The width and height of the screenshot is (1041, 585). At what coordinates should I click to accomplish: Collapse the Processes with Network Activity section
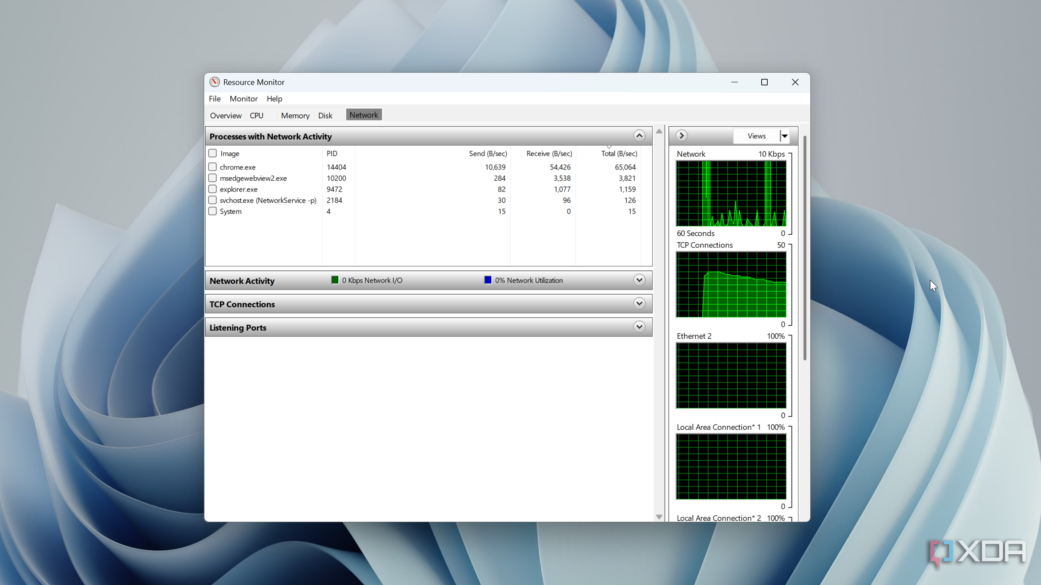tap(639, 136)
